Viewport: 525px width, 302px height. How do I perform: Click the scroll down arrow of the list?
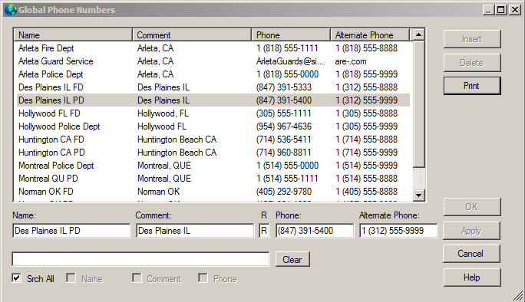(418, 195)
